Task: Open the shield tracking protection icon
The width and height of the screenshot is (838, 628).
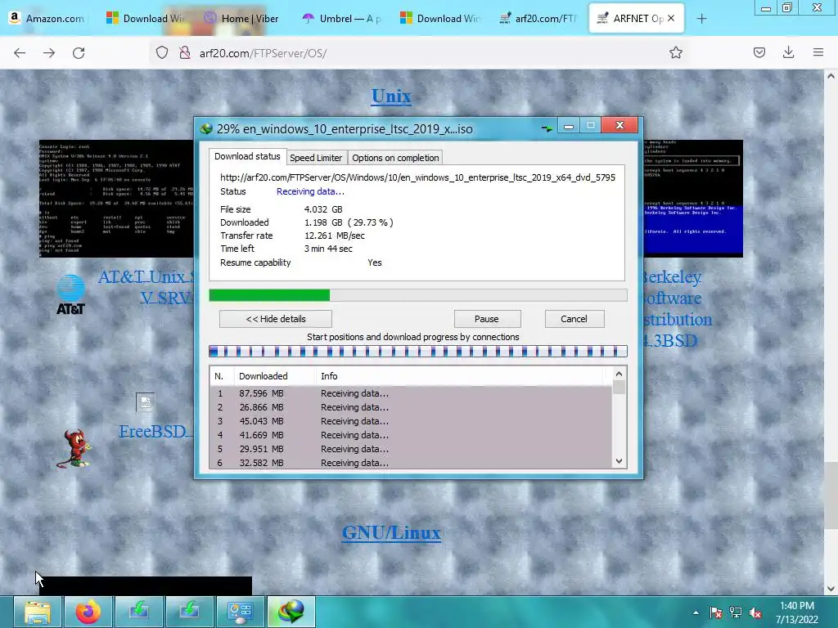Action: click(162, 52)
